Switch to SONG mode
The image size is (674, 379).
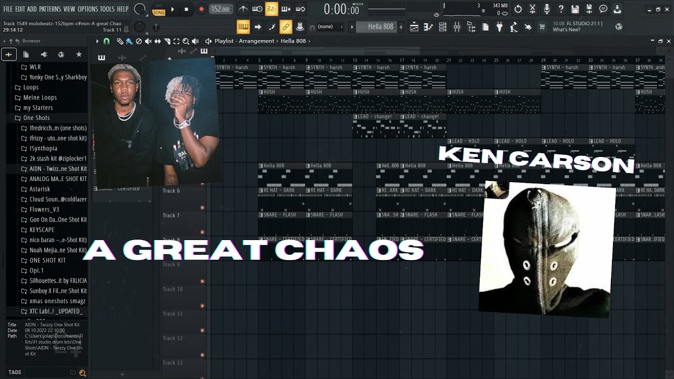click(159, 12)
